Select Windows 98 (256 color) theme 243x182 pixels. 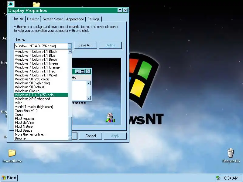pos(41,79)
